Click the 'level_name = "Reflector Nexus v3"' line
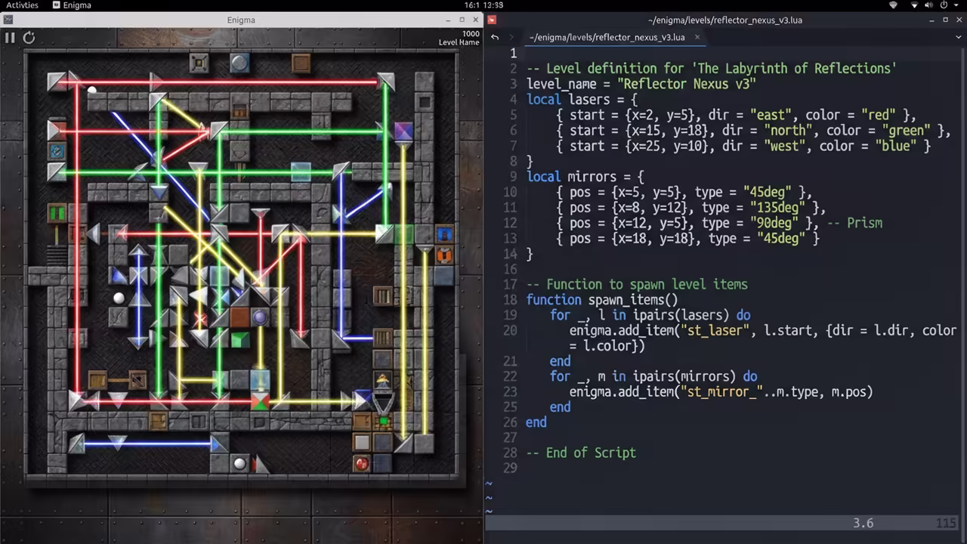Viewport: 967px width, 544px height. (641, 84)
